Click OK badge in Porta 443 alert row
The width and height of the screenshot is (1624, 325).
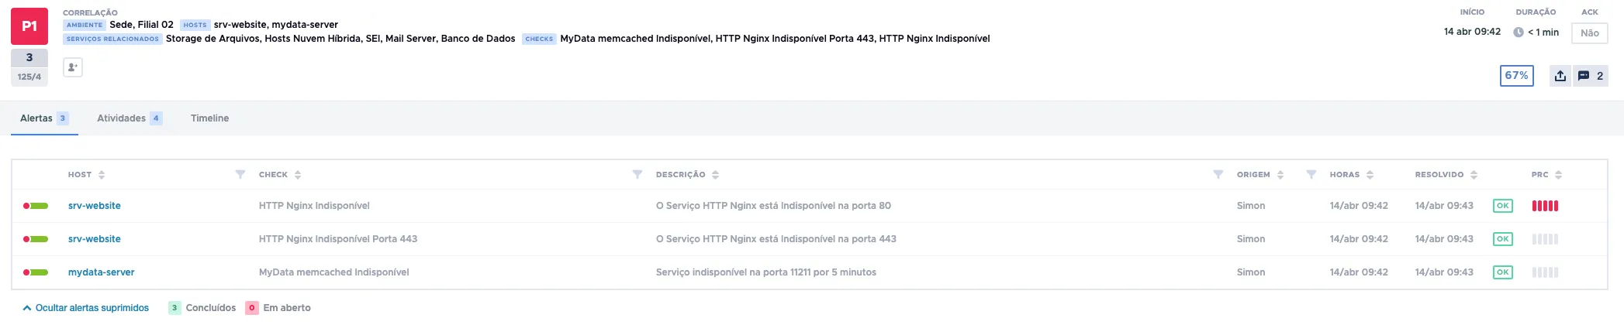point(1502,239)
